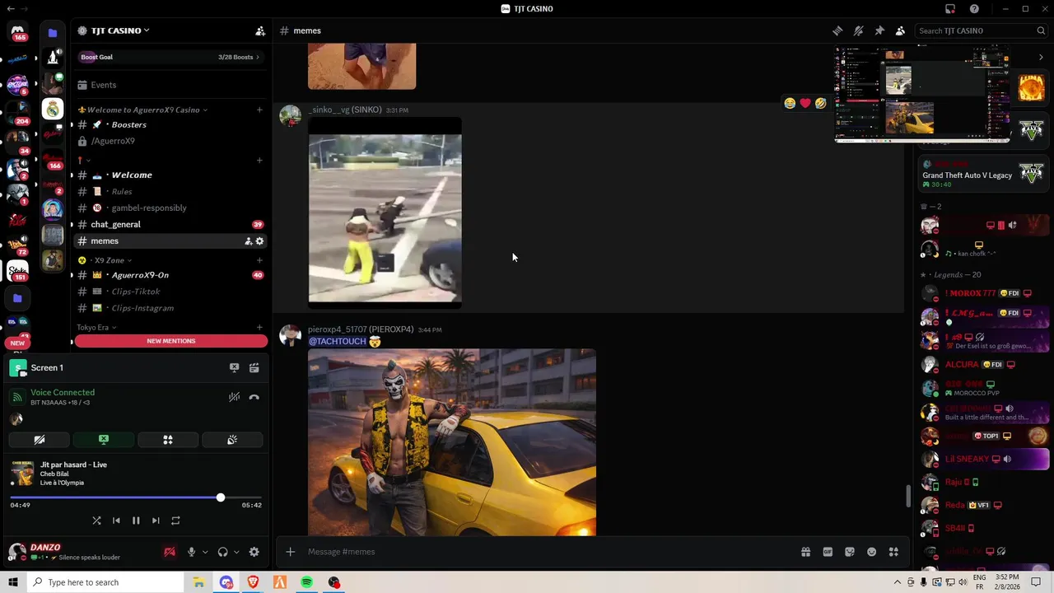The width and height of the screenshot is (1054, 593).
Task: Edit memes channel settings gear
Action: click(x=259, y=241)
